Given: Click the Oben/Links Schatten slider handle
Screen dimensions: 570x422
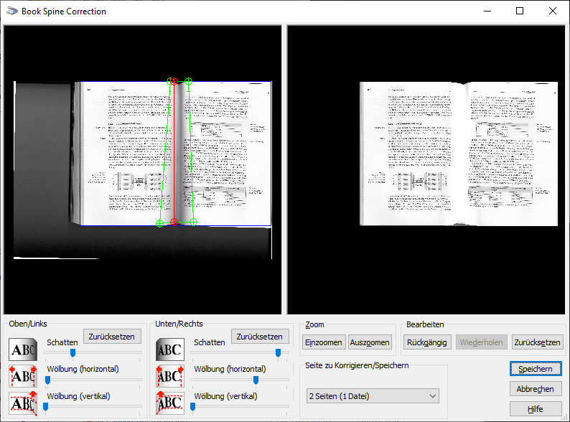Looking at the screenshot, I should pos(73,352).
